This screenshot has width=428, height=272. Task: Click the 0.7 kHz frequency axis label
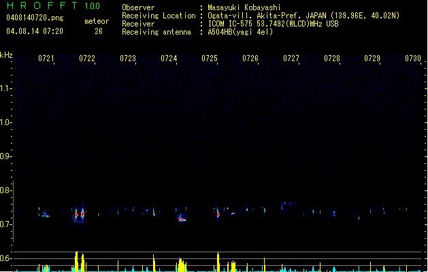click(x=5, y=224)
